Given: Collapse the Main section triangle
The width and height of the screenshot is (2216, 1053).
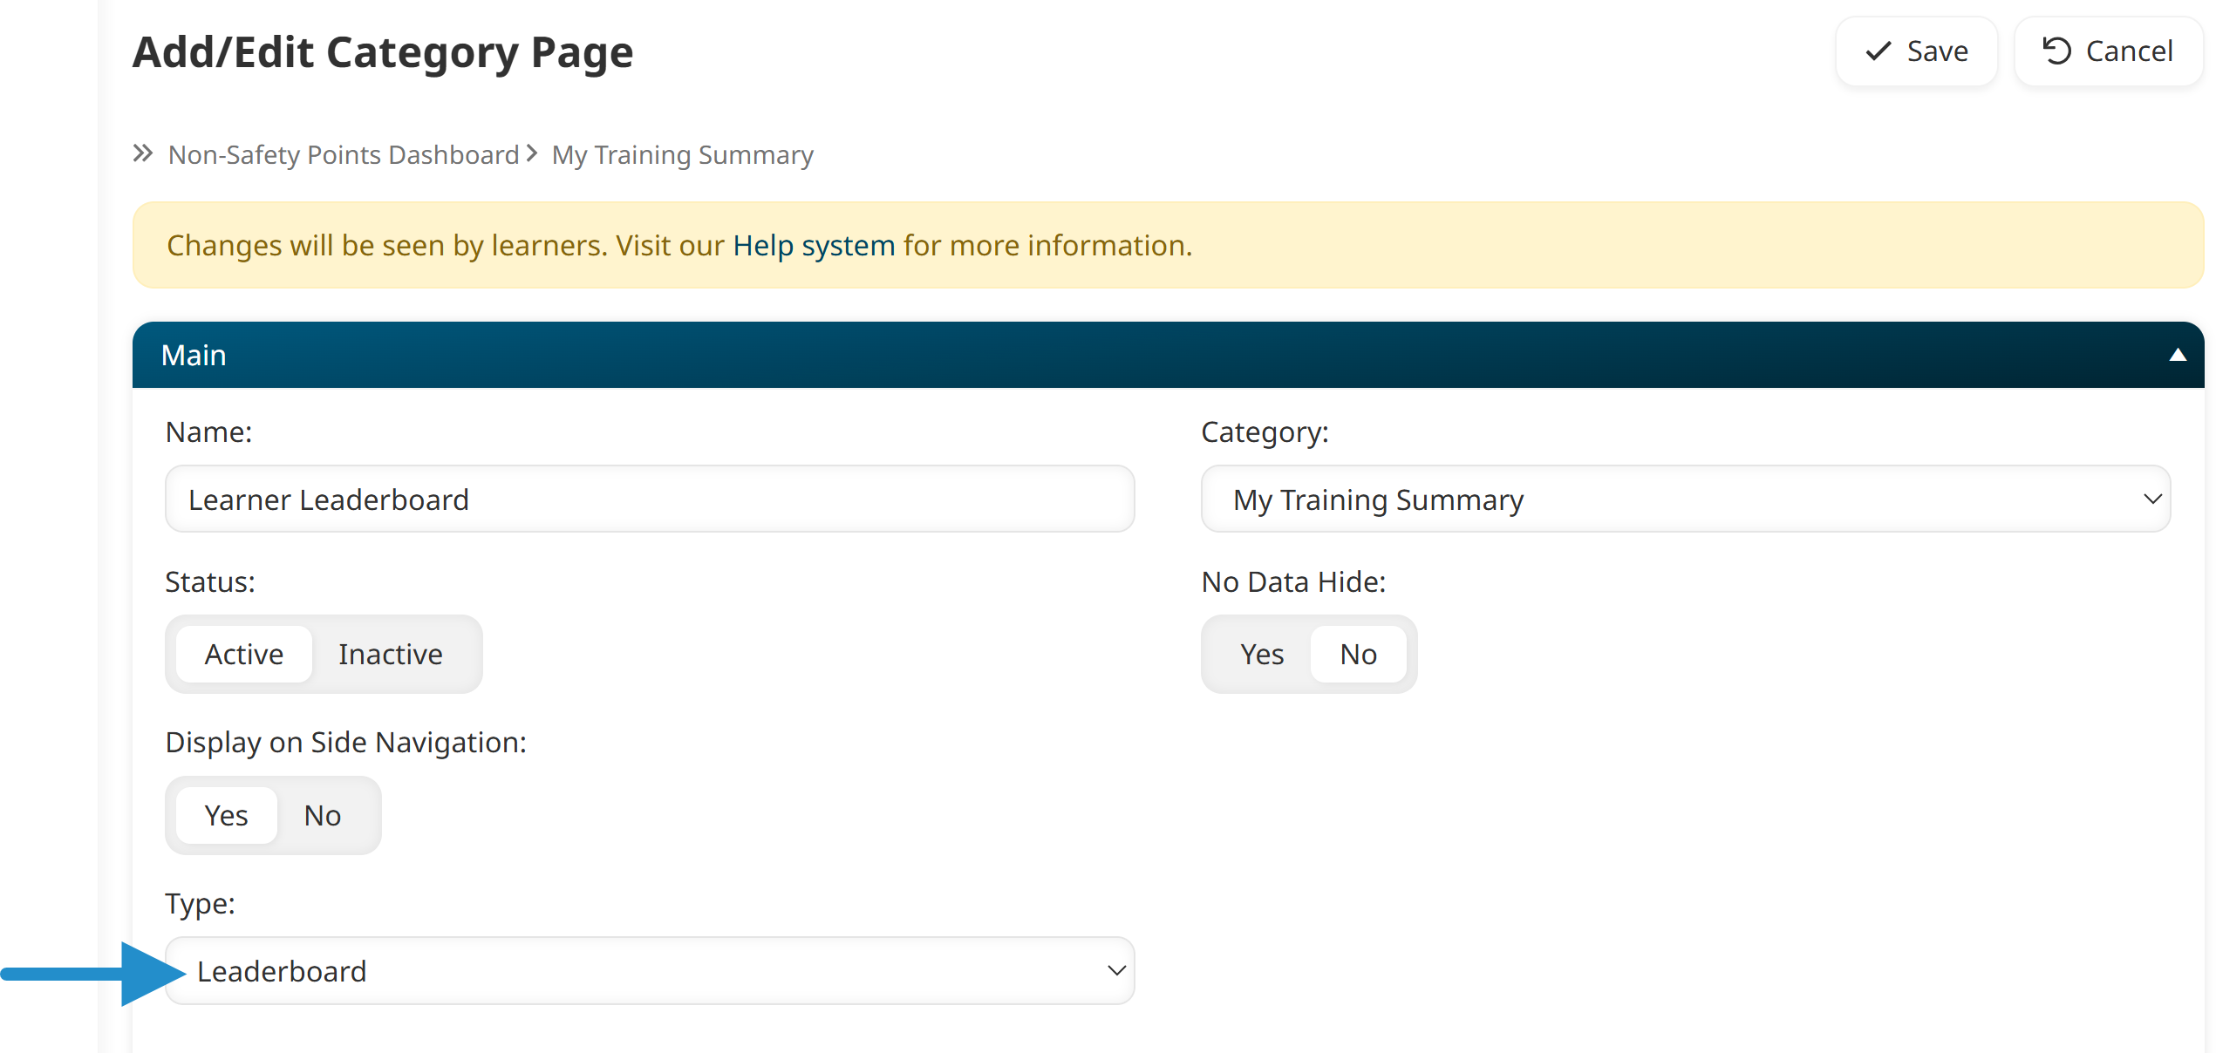Looking at the screenshot, I should point(2177,355).
